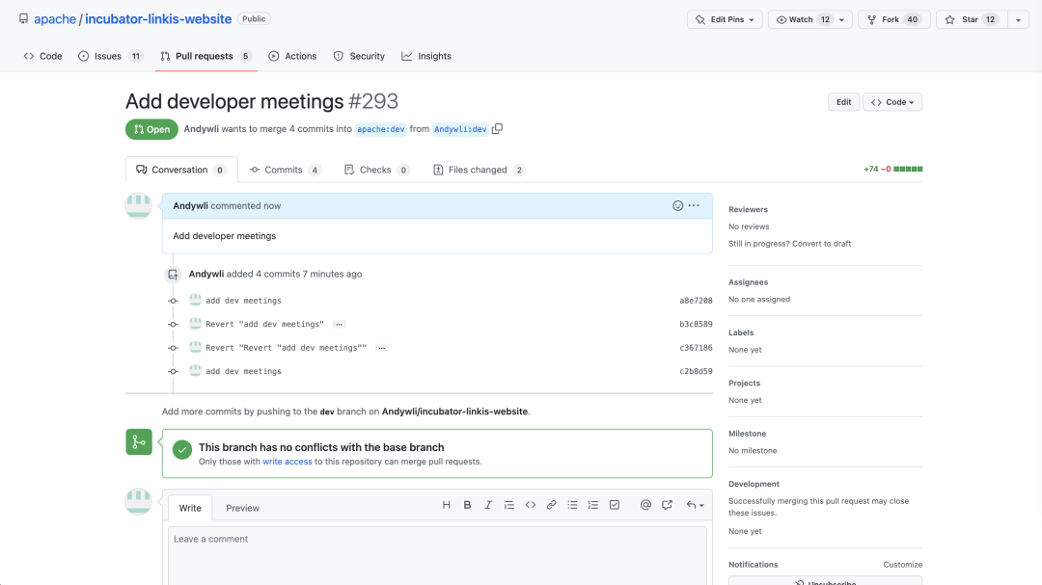
Task: Insert a heading in the comment editor
Action: click(x=447, y=505)
